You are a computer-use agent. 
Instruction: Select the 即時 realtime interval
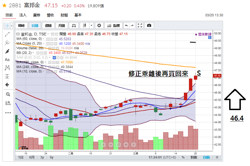coord(21,25)
